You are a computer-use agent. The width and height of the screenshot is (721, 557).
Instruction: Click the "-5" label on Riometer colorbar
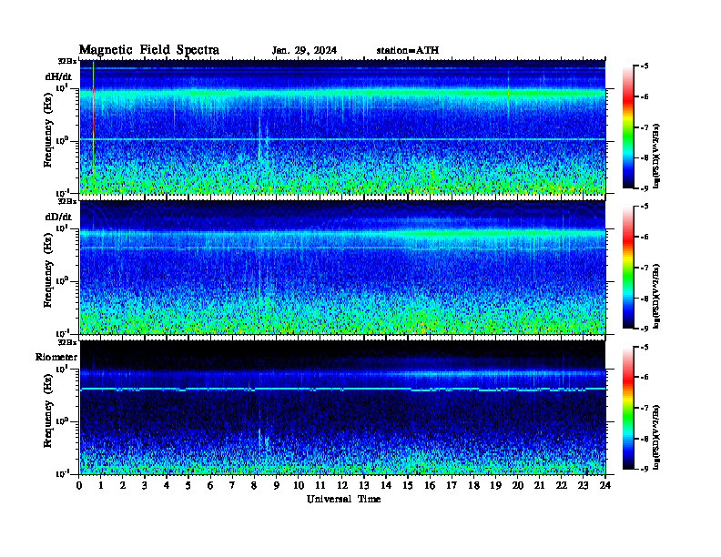tap(645, 347)
